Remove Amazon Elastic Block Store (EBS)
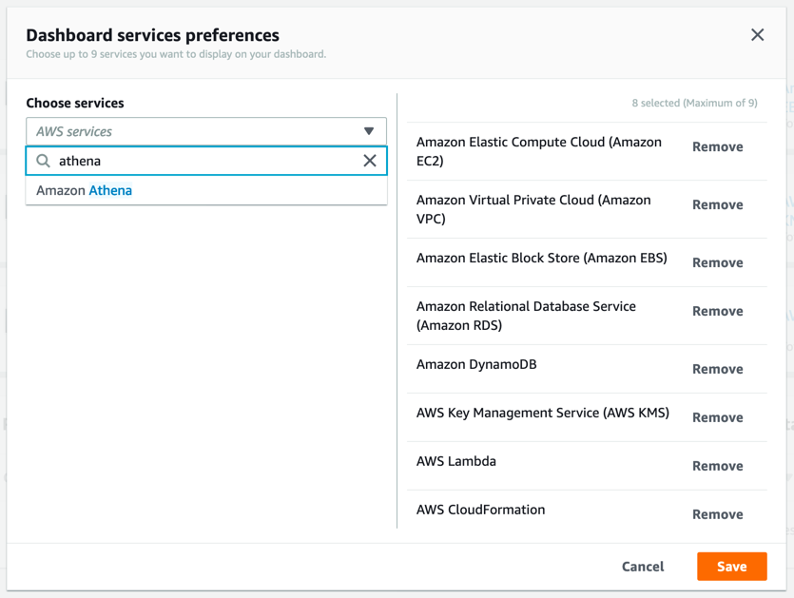 tap(718, 262)
